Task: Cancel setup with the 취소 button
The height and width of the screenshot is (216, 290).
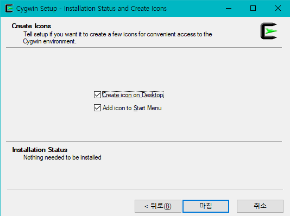Action: pos(260,206)
